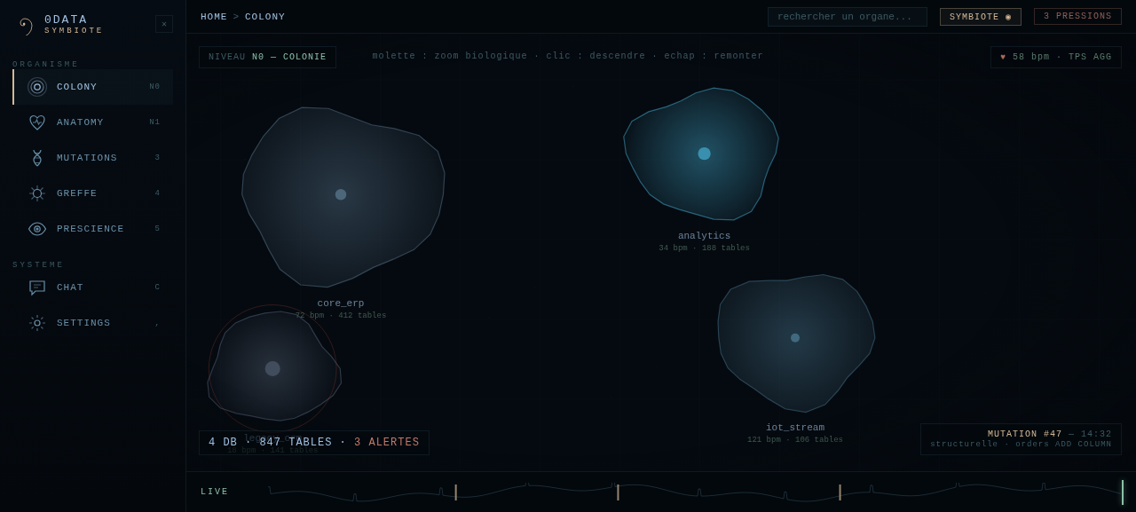The width and height of the screenshot is (1136, 512).
Task: Select the Anatomy heart icon
Action: 37,122
